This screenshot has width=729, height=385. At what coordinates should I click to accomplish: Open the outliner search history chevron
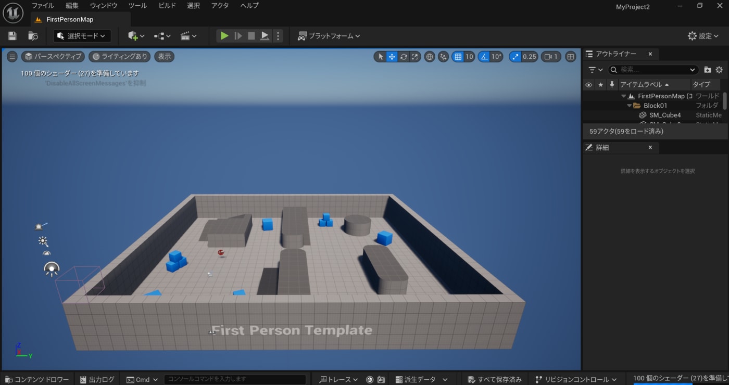693,69
